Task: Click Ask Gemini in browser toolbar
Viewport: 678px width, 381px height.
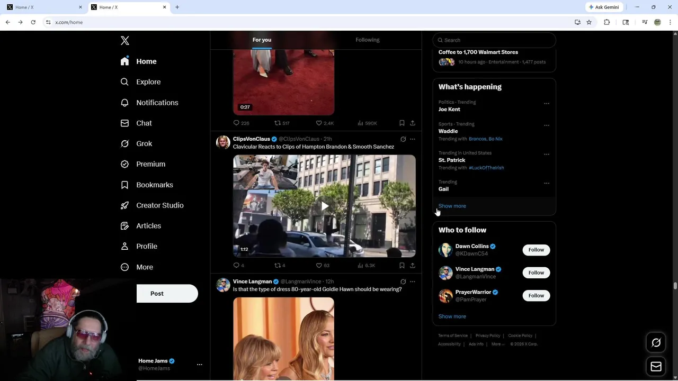Action: 604,7
